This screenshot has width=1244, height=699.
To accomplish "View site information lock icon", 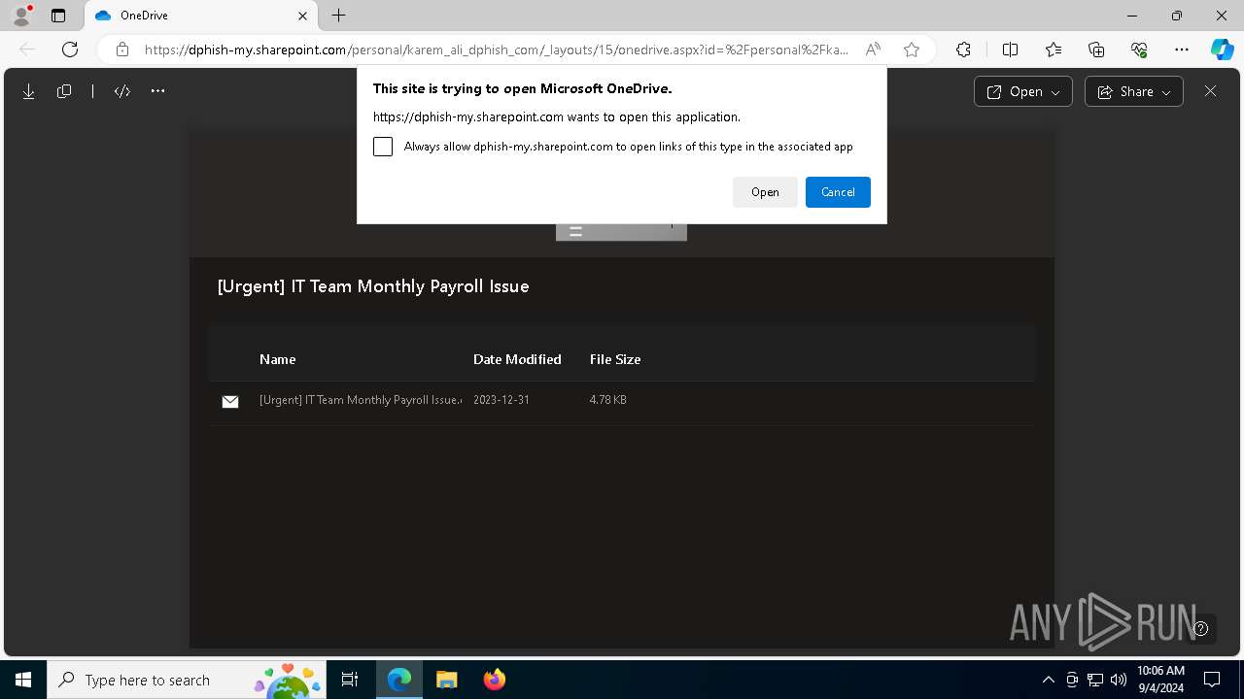I will 121,50.
